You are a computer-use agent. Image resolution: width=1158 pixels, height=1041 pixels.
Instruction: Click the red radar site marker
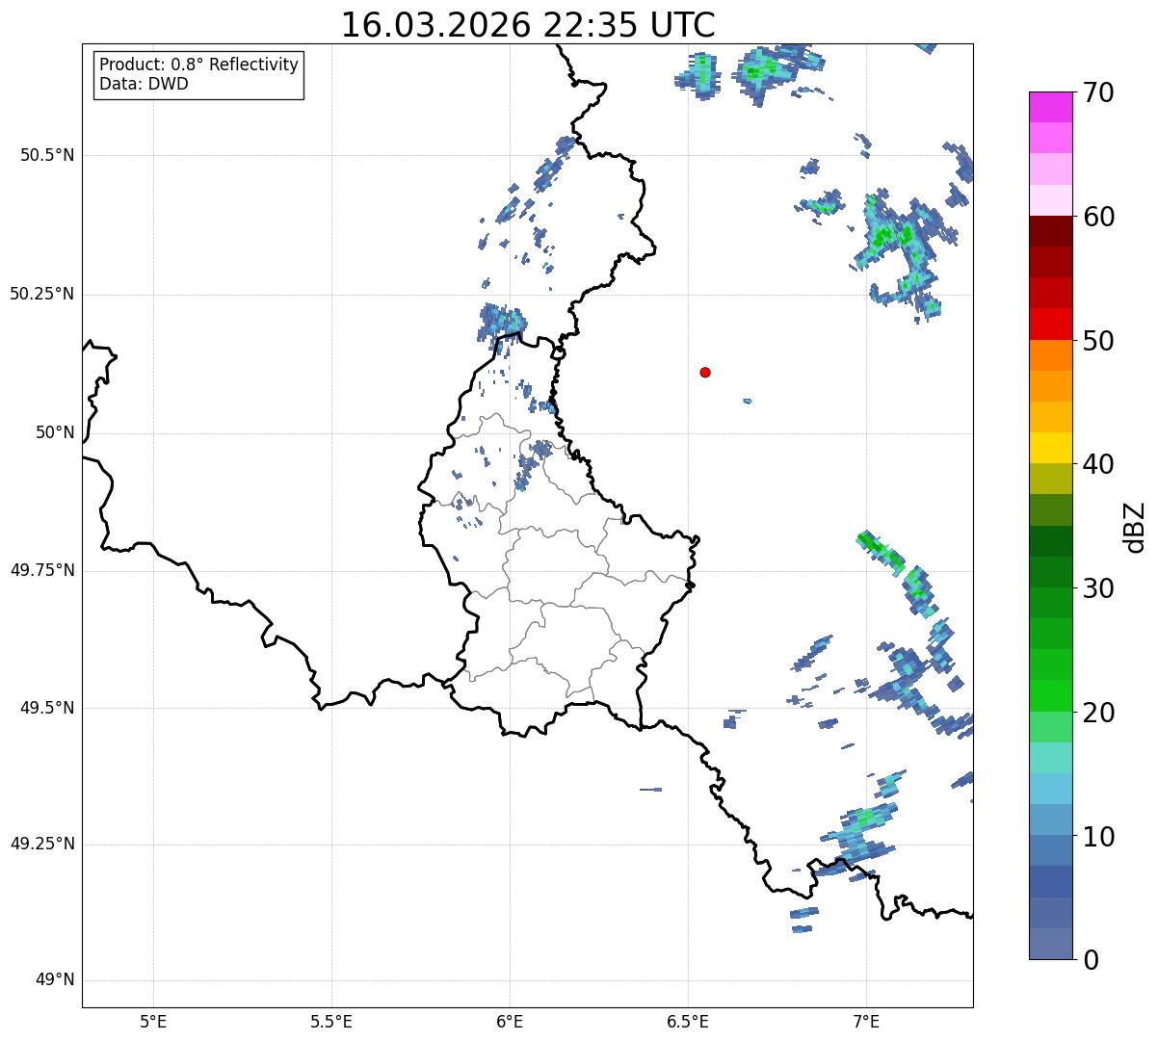tap(705, 372)
